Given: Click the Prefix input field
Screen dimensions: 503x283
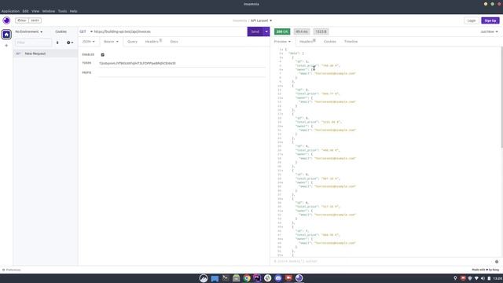Looking at the screenshot, I should point(182,73).
